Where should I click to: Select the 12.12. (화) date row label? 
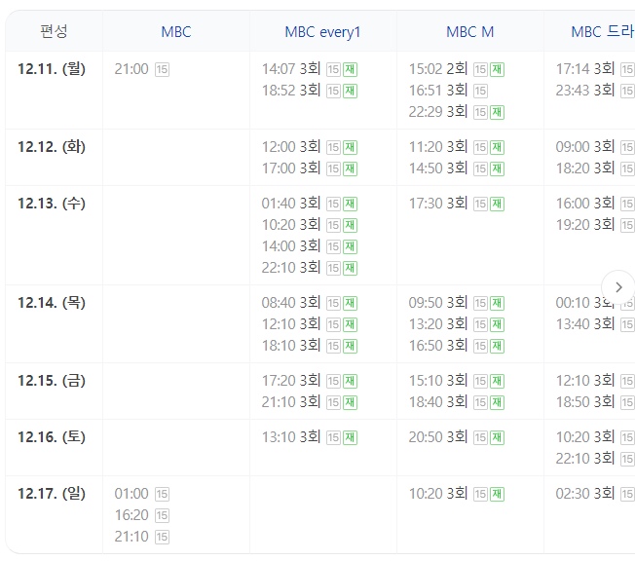52,147
